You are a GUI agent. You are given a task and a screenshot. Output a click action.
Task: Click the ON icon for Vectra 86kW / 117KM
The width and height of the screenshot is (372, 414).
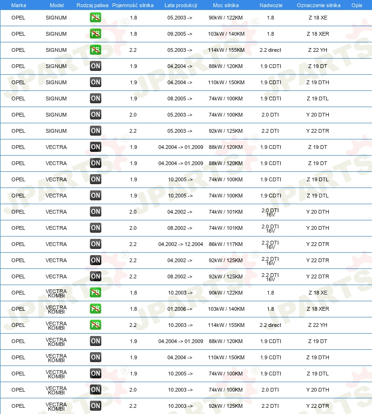(x=95, y=244)
